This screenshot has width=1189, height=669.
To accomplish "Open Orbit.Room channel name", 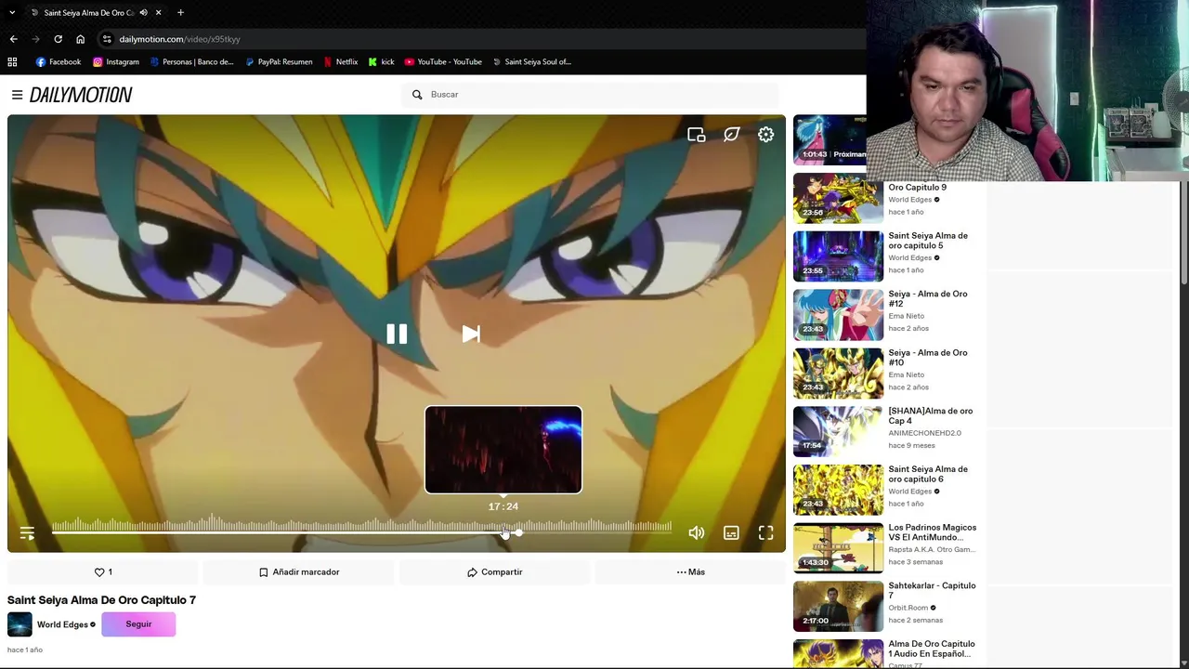I will pyautogui.click(x=908, y=608).
